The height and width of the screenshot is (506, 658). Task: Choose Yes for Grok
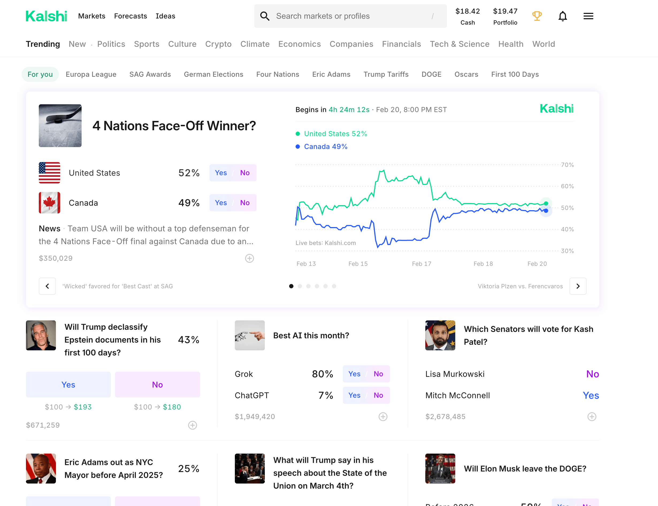[354, 374]
